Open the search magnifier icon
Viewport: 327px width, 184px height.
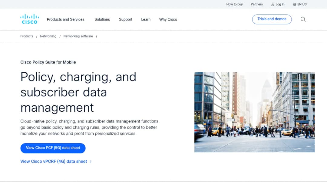tap(303, 19)
